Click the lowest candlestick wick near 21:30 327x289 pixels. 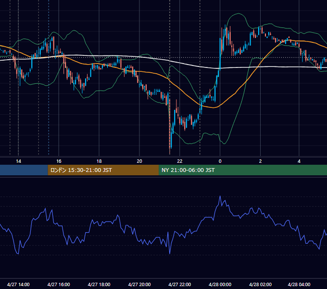coord(170,150)
